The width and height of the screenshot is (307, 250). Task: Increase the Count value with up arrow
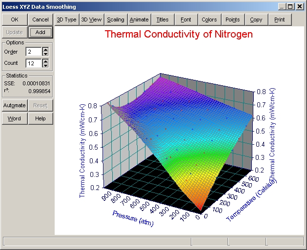45,60
